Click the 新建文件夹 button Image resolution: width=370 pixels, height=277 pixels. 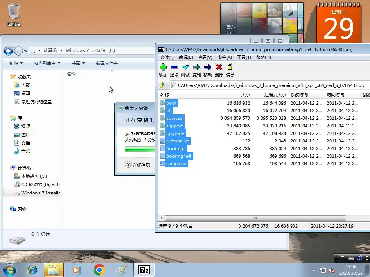107,63
